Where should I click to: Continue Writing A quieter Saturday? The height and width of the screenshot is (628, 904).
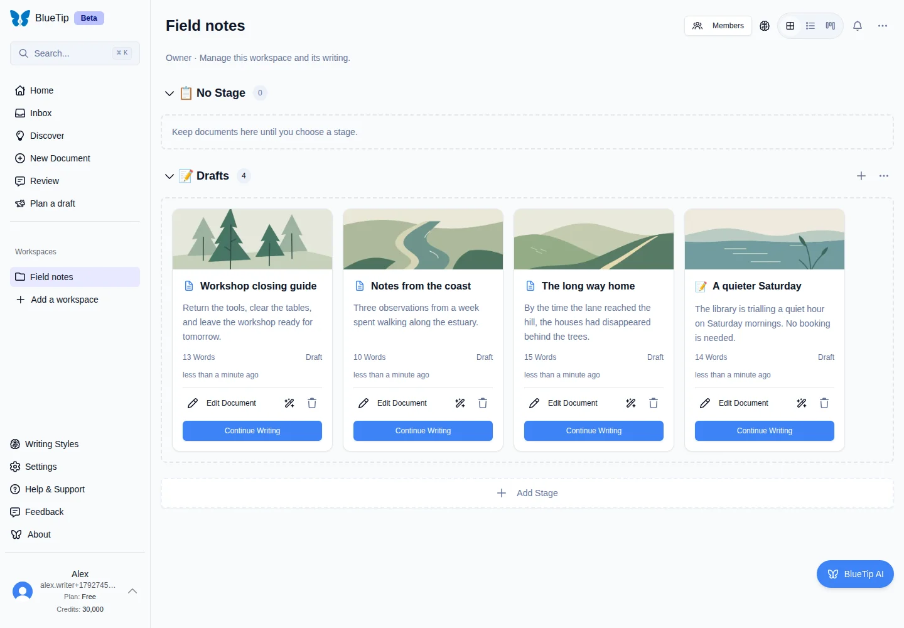[x=765, y=431]
